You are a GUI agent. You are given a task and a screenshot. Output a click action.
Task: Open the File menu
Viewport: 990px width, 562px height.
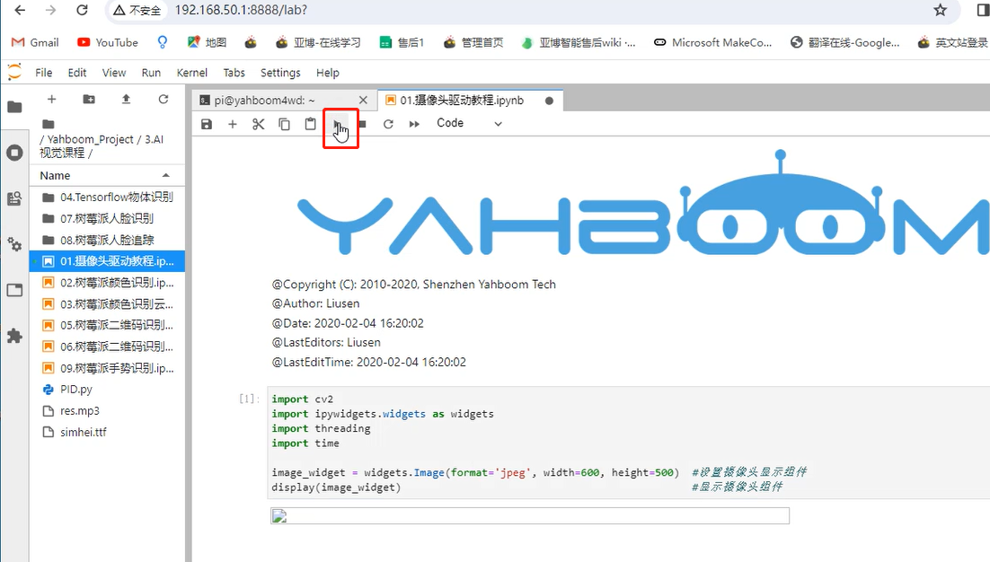(43, 73)
